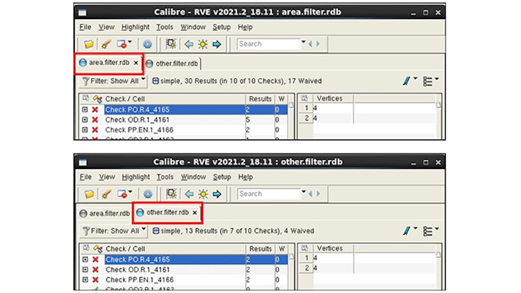The image size is (521, 293).
Task: Click delete-window icon in other.filter.rdb window toolbar
Action: [x=122, y=194]
